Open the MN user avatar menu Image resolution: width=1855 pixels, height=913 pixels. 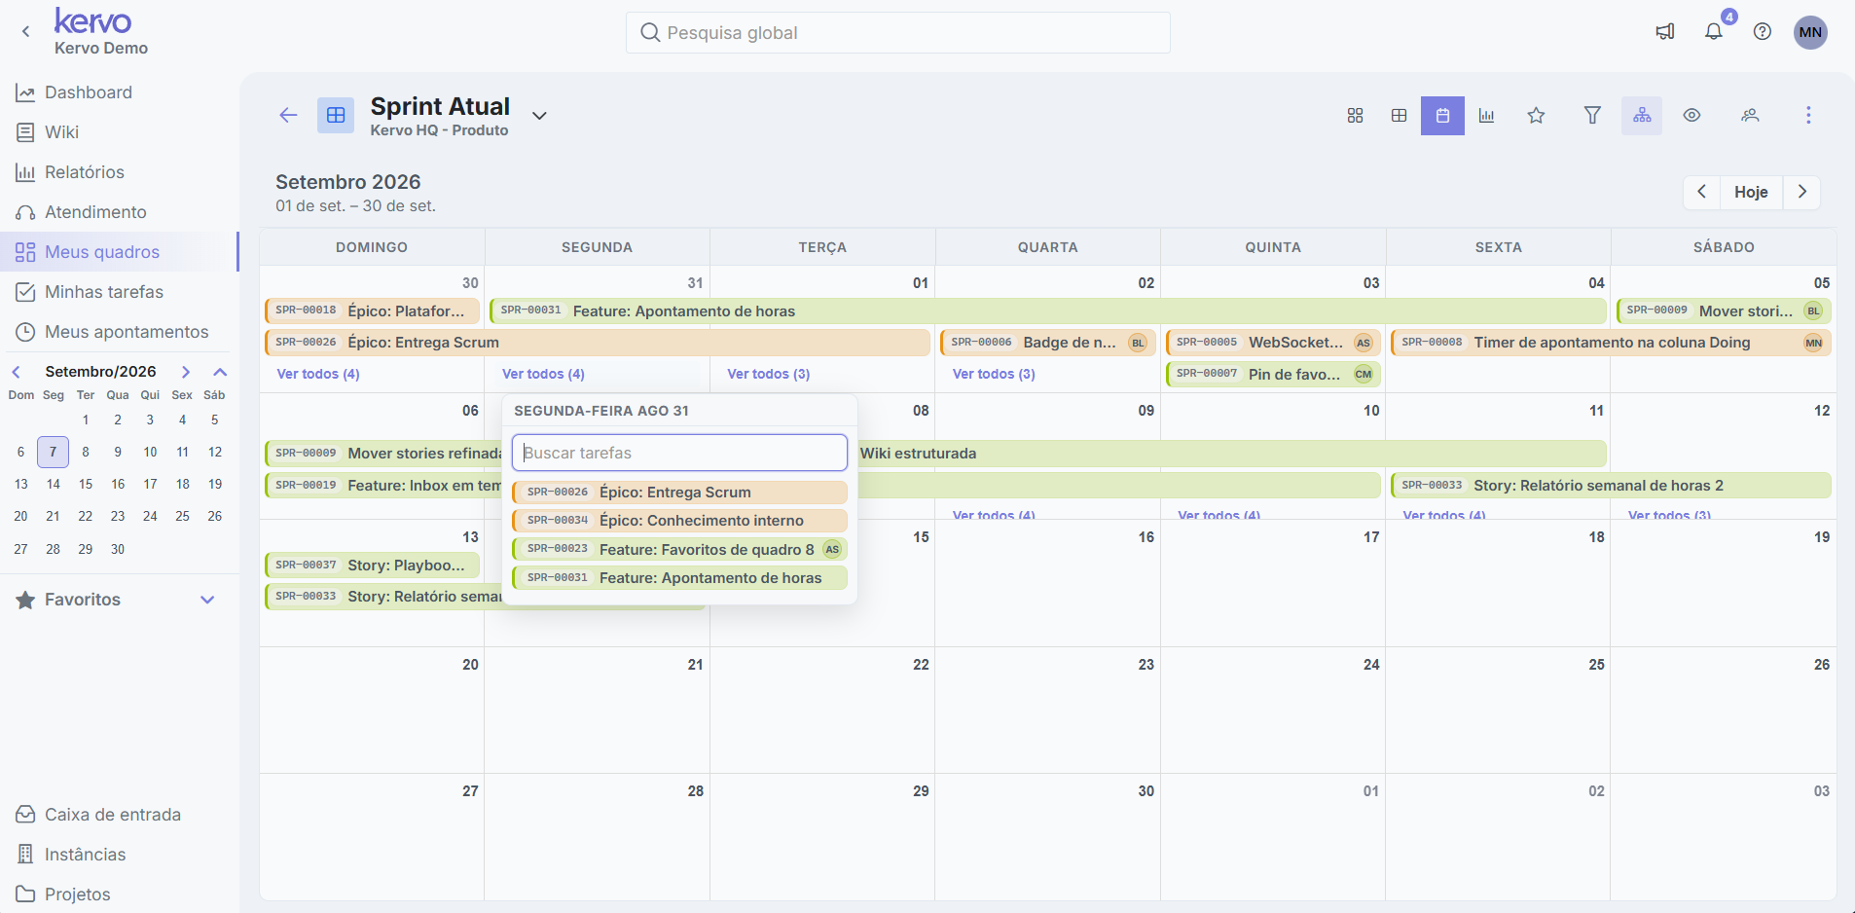pyautogui.click(x=1810, y=32)
